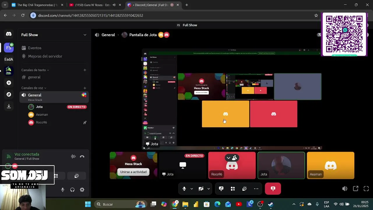Open Chrome tab search dropdown

click(5, 5)
